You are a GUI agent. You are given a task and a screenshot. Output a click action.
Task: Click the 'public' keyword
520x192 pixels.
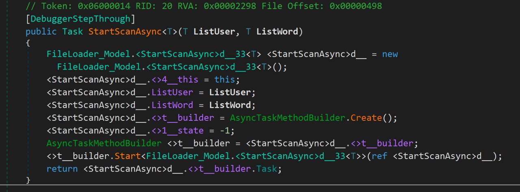[x=41, y=31]
